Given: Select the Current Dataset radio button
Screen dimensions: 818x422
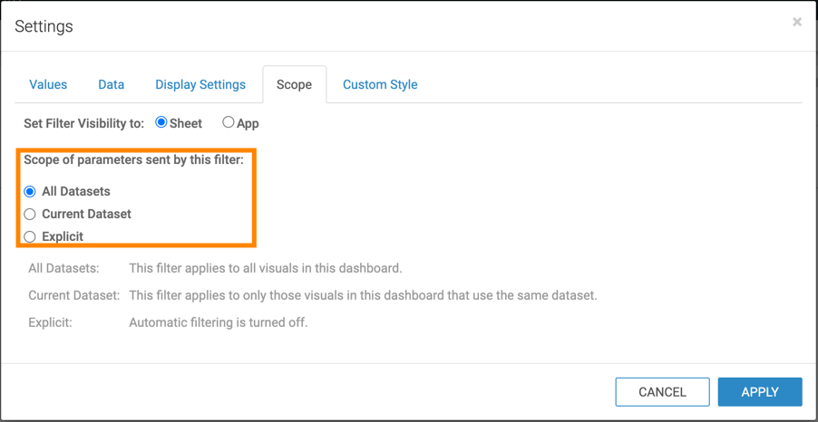Looking at the screenshot, I should pyautogui.click(x=30, y=214).
